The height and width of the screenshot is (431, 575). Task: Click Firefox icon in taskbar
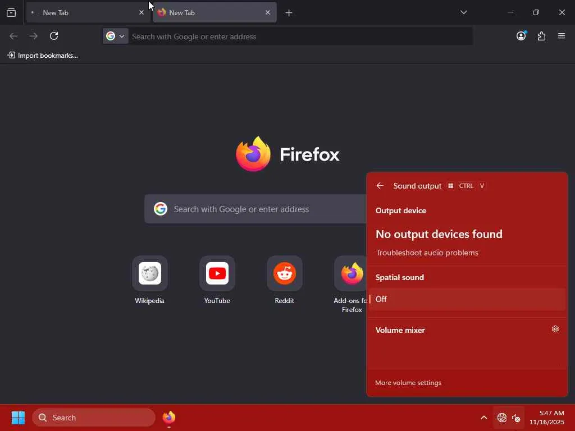point(169,418)
